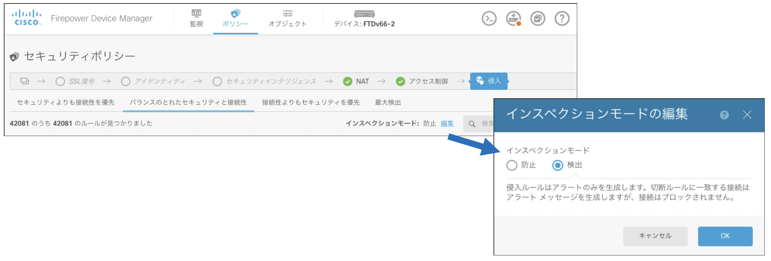771x261 pixels.
Task: Click the SSL復号 policy circle
Action: coord(60,81)
